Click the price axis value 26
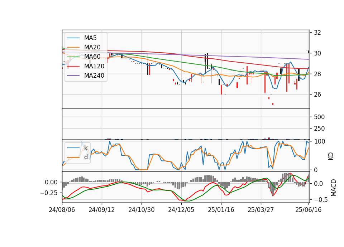The image size is (344, 247). (x=317, y=95)
